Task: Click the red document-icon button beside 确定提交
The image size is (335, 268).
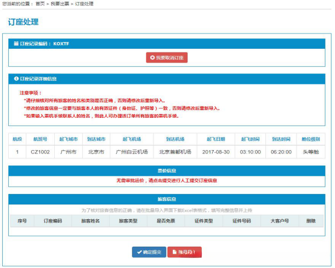Action: [x=184, y=252]
